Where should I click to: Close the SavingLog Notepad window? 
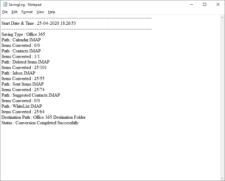218,4
